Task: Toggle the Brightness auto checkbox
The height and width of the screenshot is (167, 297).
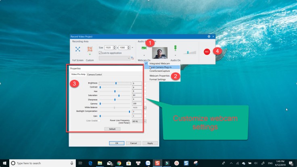Action: (x=145, y=83)
